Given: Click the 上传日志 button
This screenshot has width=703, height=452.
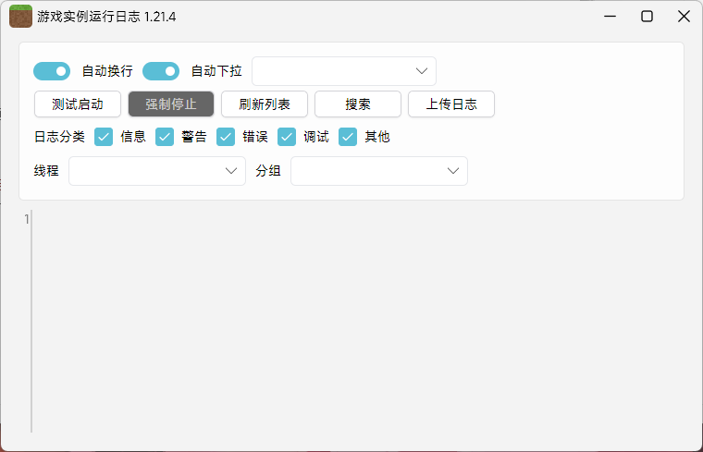Looking at the screenshot, I should [x=451, y=104].
